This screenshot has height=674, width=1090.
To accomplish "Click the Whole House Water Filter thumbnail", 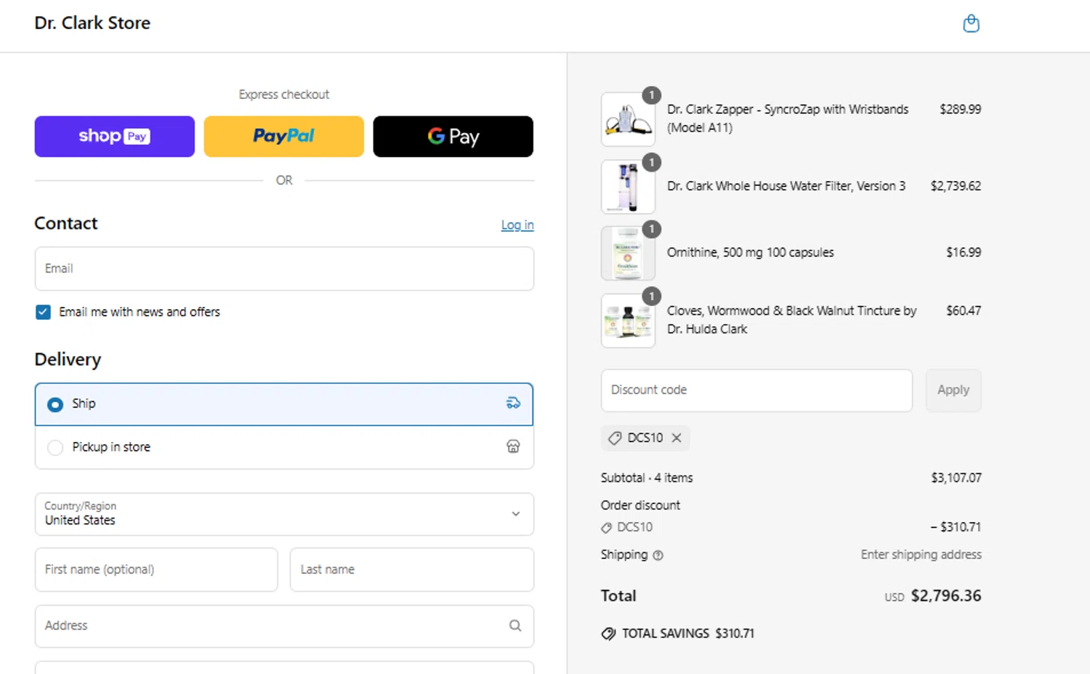I will click(629, 187).
